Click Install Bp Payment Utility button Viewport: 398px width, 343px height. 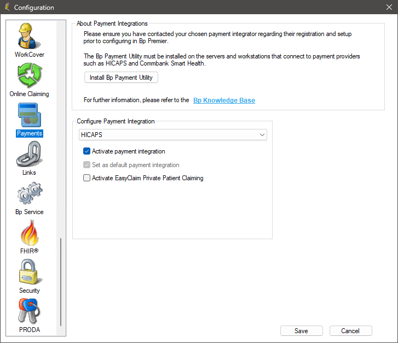pyautogui.click(x=121, y=78)
